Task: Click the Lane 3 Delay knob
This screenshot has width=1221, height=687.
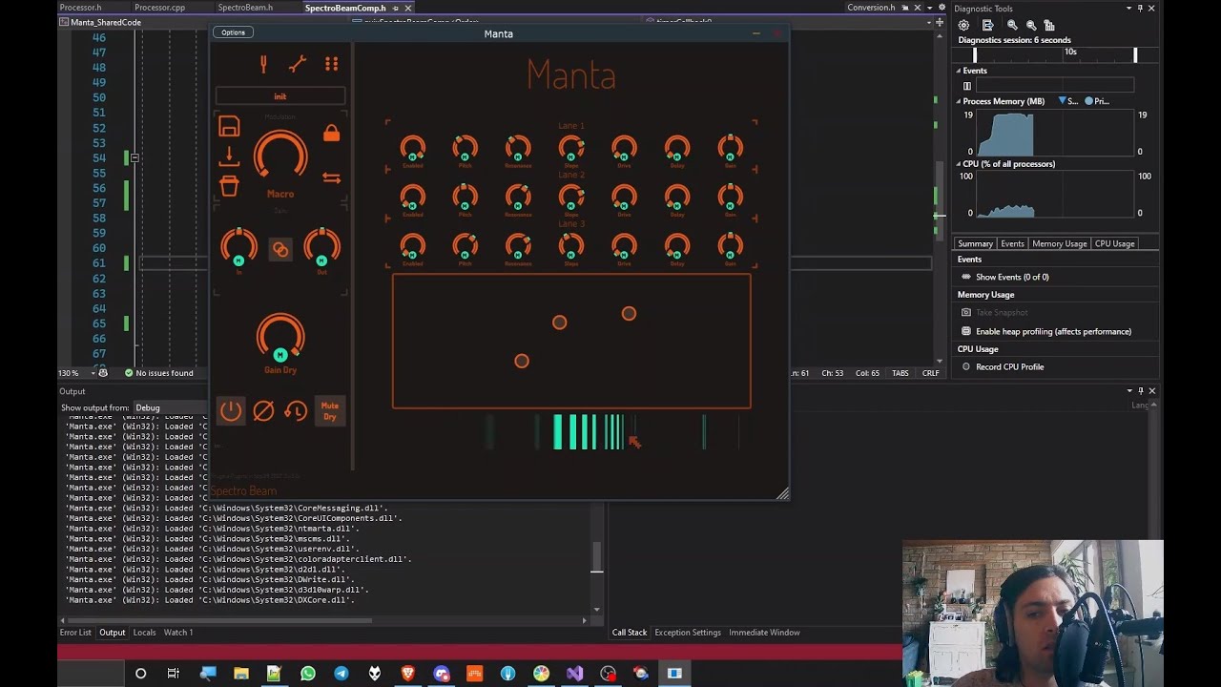Action: click(677, 245)
